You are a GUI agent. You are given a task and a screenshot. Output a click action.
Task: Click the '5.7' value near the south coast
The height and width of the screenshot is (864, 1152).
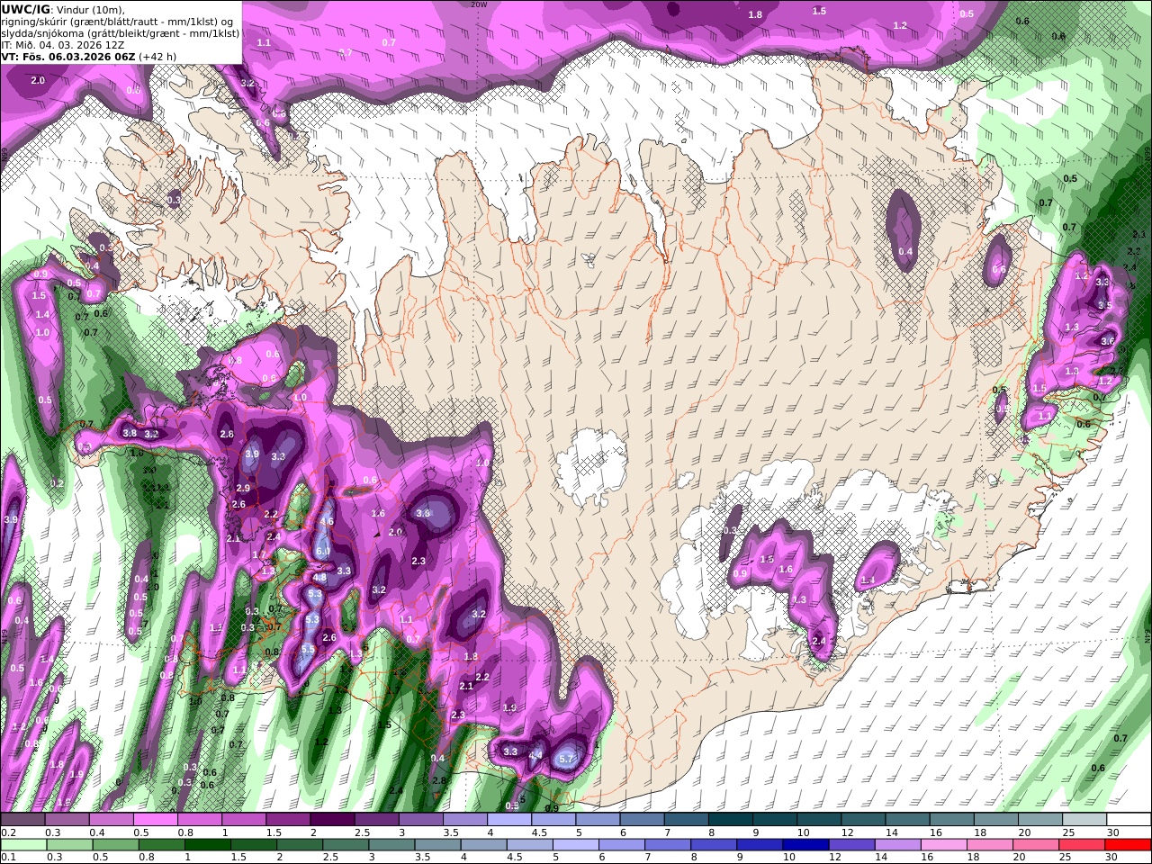(566, 759)
